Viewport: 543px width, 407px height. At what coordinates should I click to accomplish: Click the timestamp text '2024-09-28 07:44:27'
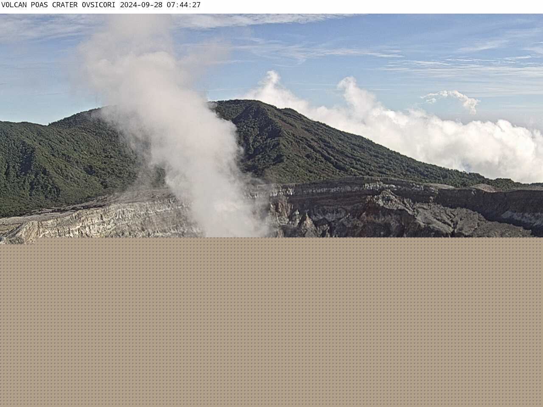(x=160, y=5)
